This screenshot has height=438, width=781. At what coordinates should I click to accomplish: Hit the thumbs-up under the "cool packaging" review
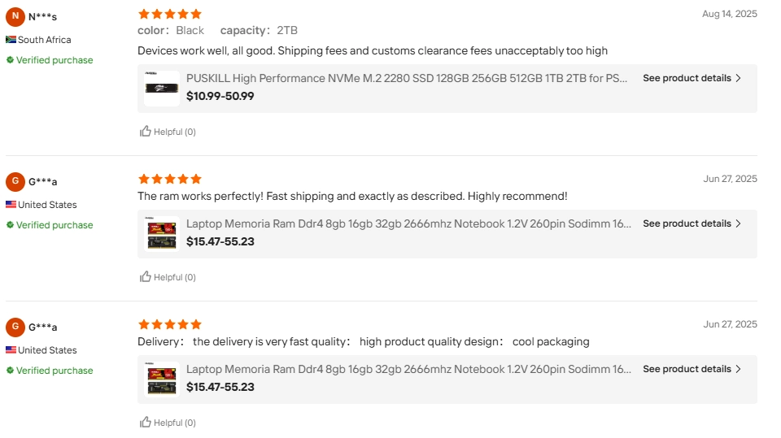[146, 423]
